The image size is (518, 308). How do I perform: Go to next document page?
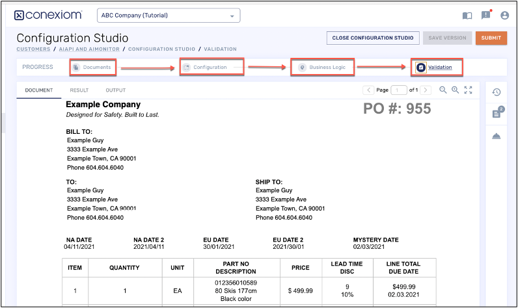426,90
